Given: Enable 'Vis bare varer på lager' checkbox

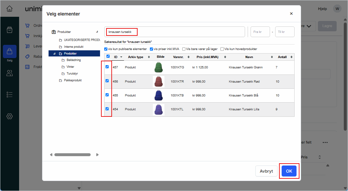Looking at the screenshot, I should (x=184, y=49).
